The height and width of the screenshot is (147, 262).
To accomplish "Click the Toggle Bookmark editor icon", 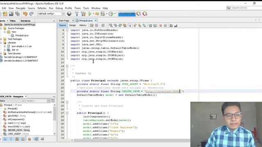I will coord(145,25).
